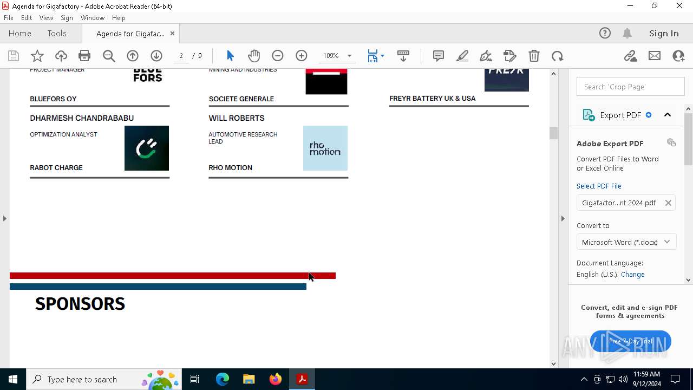Viewport: 693px width, 390px height.
Task: Open fit page options icon
Action: [x=376, y=56]
